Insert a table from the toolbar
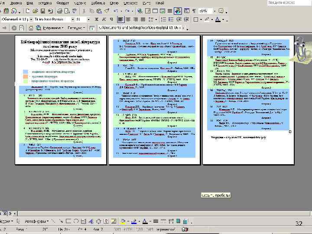Viewport: 312px width, 234px height. [155, 11]
